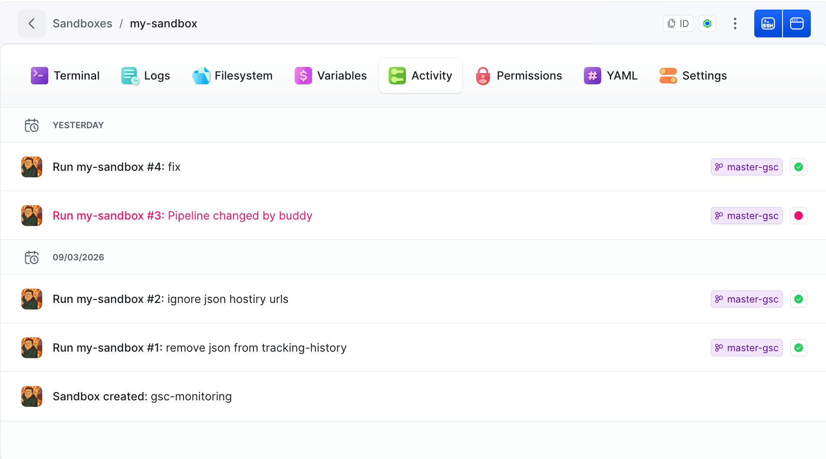View the YAML tab

coord(611,76)
